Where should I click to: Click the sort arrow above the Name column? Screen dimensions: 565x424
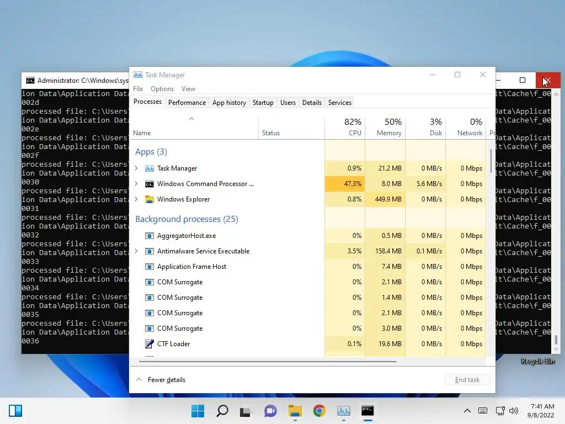point(191,119)
